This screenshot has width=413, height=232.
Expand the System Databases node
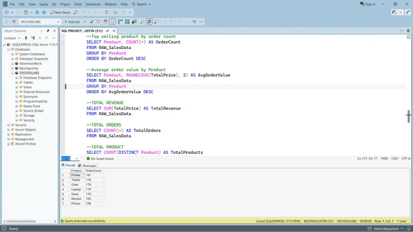point(12,54)
